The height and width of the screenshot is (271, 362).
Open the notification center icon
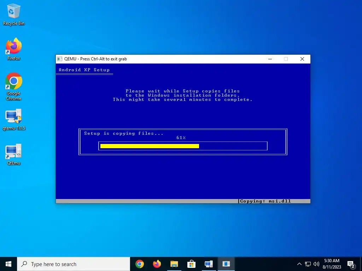(x=351, y=264)
